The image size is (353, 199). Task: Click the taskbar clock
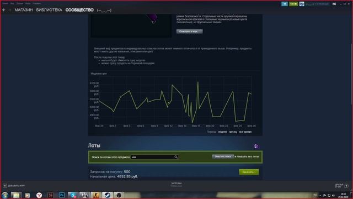(343, 195)
